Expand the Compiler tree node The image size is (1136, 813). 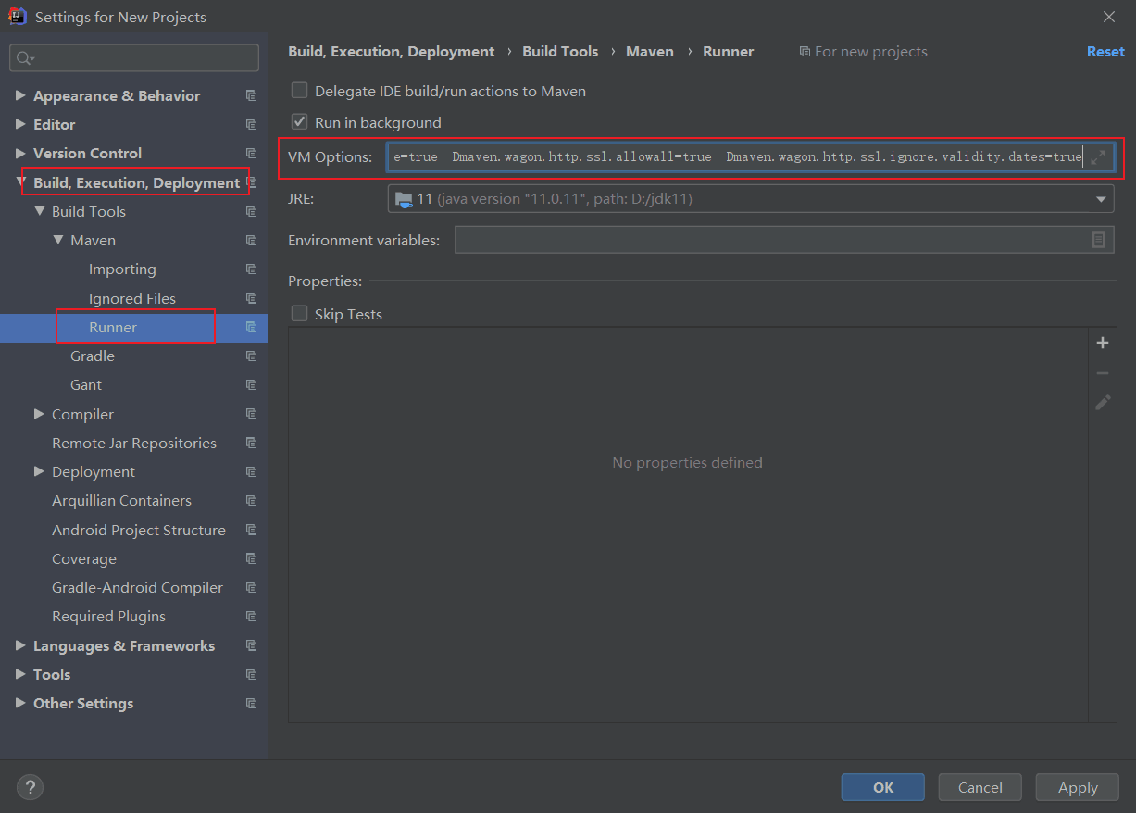pos(38,414)
